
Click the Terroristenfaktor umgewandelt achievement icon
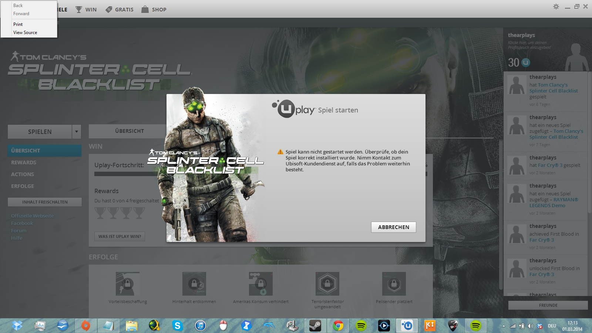[x=327, y=284]
